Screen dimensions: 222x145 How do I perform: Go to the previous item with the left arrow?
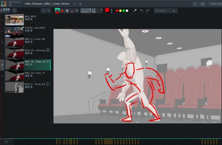click(x=43, y=11)
